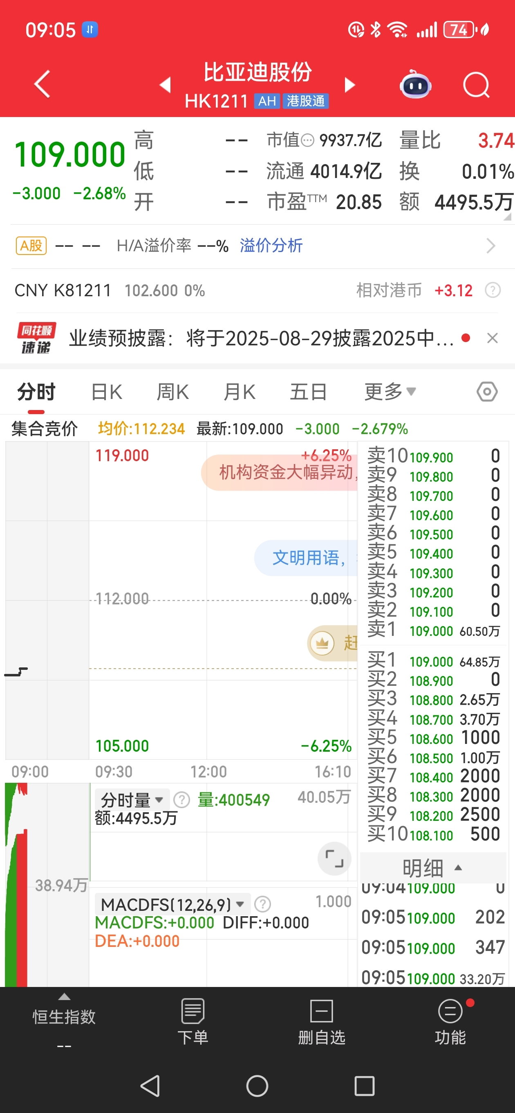
Task: Open the 同花顺速递 news logo
Action: (36, 338)
